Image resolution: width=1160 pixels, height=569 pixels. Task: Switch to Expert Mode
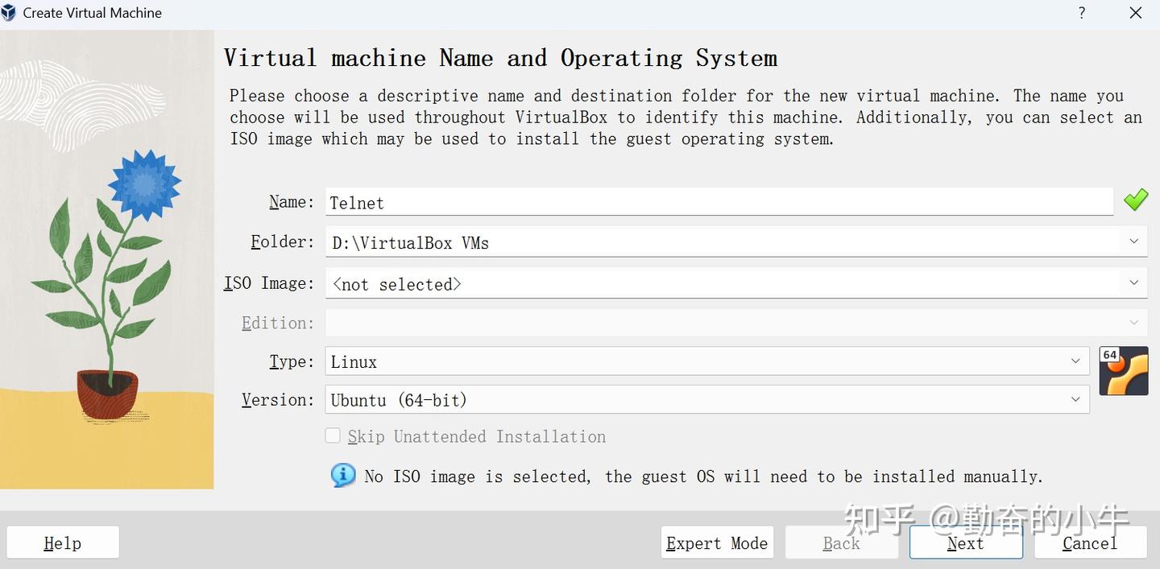click(717, 543)
